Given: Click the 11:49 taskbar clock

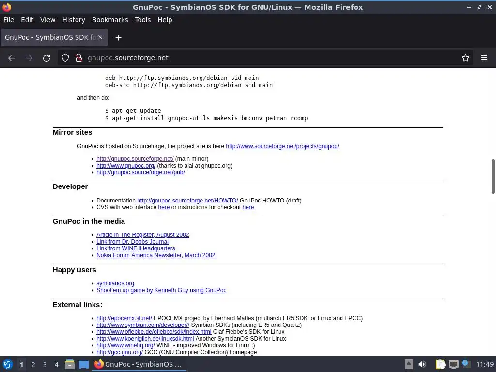Looking at the screenshot, I should 485,364.
